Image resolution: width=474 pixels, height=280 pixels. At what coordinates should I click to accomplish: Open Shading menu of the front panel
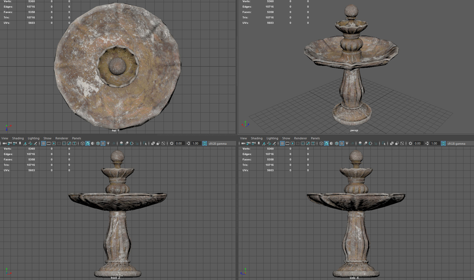pos(18,138)
